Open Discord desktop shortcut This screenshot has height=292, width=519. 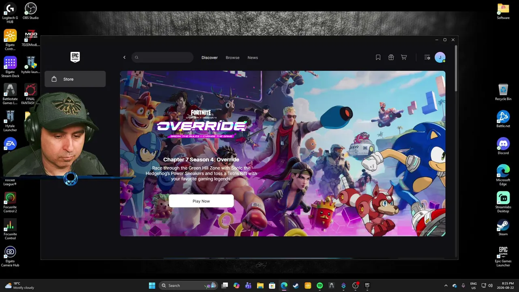click(503, 146)
